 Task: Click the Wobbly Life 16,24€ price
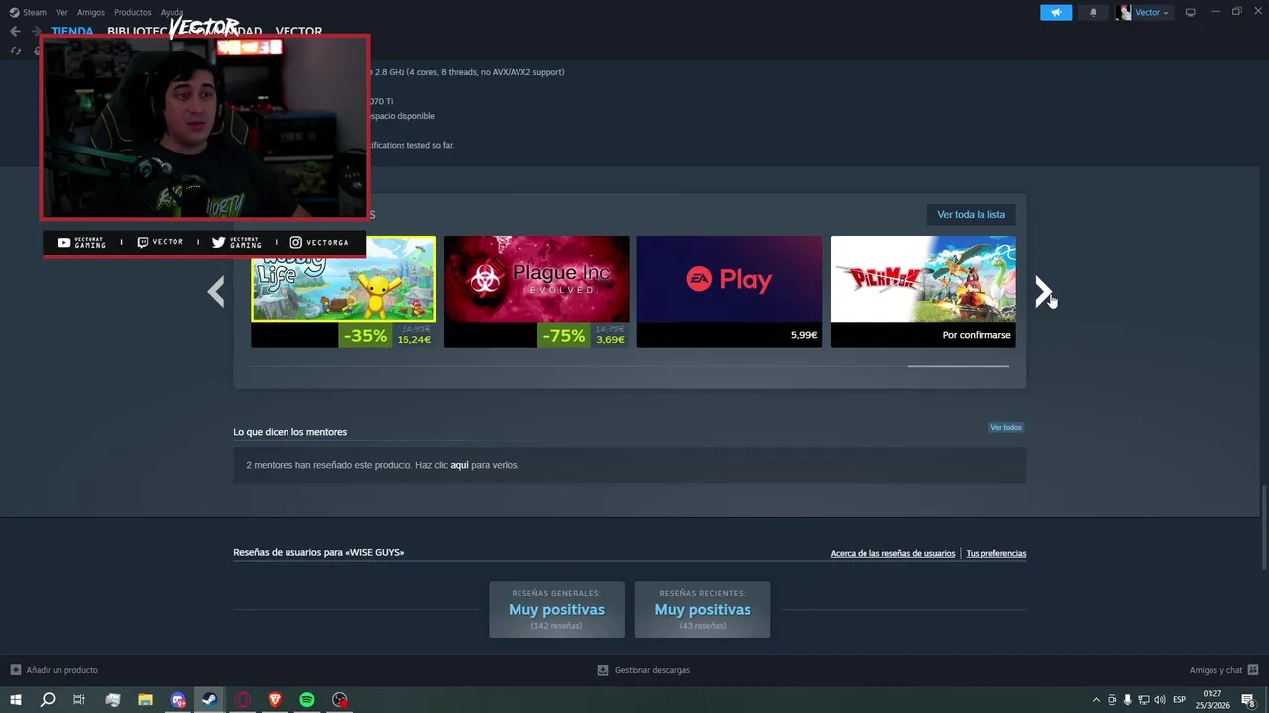click(413, 340)
